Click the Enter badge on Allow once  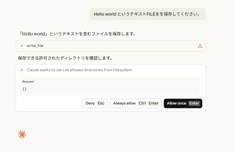(x=194, y=103)
